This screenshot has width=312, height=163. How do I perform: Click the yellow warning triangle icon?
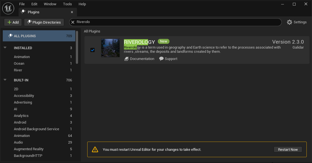pyautogui.click(x=95, y=149)
